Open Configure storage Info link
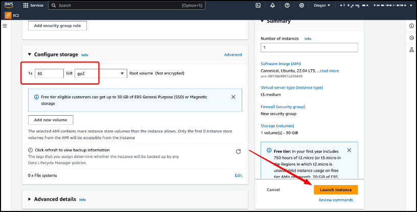The image size is (417, 212). [84, 55]
